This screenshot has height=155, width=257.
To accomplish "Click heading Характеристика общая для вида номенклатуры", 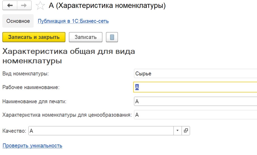I will [69, 56].
